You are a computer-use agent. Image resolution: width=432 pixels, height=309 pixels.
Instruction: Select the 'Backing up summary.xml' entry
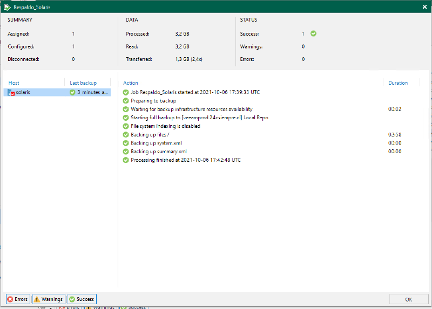tap(159, 152)
